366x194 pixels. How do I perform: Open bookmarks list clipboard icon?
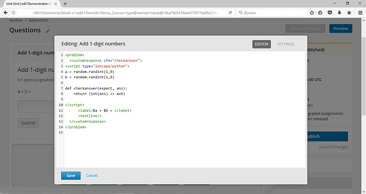[x=320, y=13]
